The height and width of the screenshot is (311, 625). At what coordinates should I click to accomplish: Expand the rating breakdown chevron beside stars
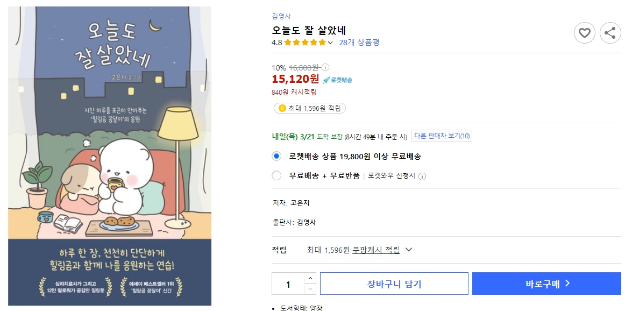[330, 42]
